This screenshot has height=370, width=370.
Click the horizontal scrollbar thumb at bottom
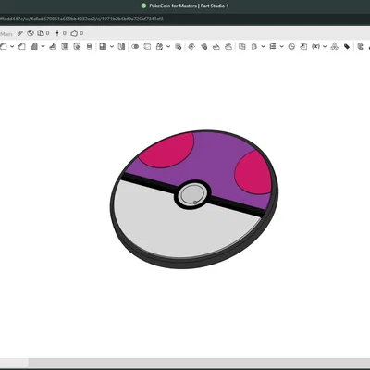click(x=199, y=363)
